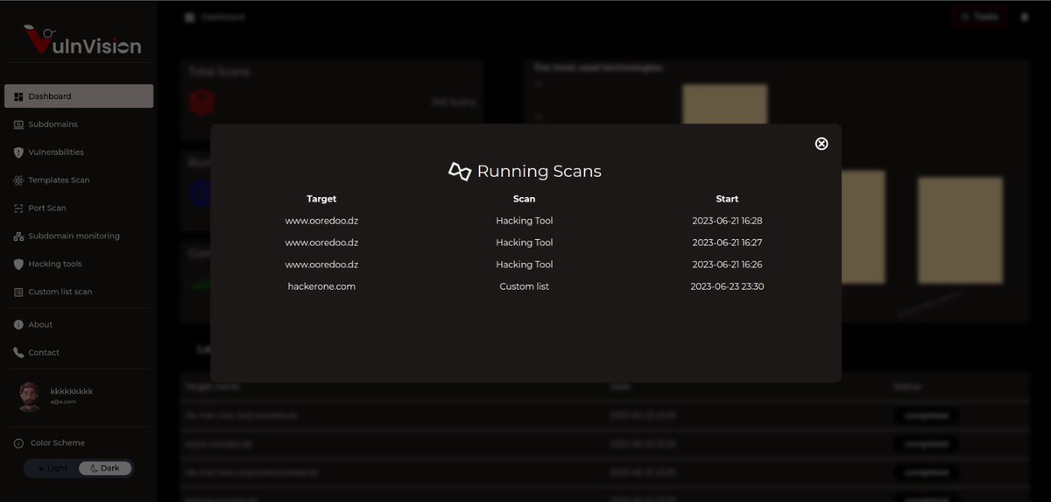Click the Subdomain monitoring network icon
The width and height of the screenshot is (1051, 502).
18,237
